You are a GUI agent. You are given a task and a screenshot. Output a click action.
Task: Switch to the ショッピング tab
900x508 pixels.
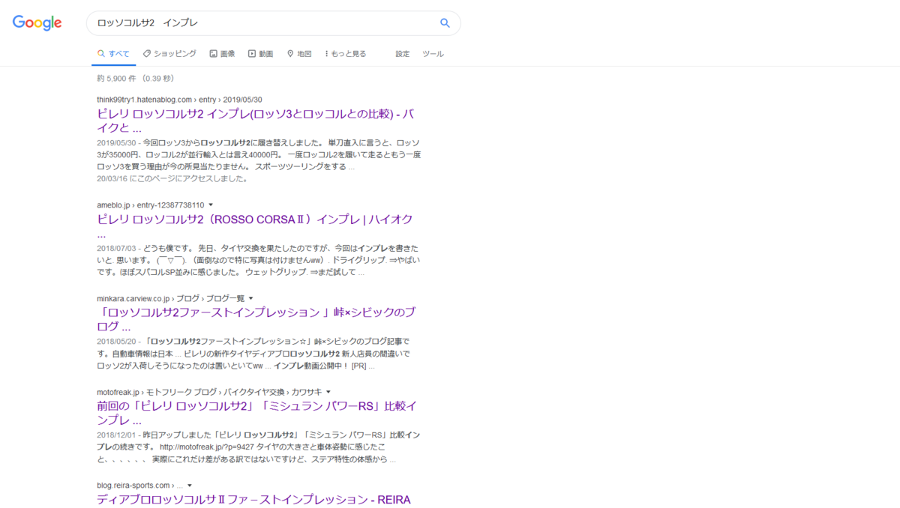(169, 54)
